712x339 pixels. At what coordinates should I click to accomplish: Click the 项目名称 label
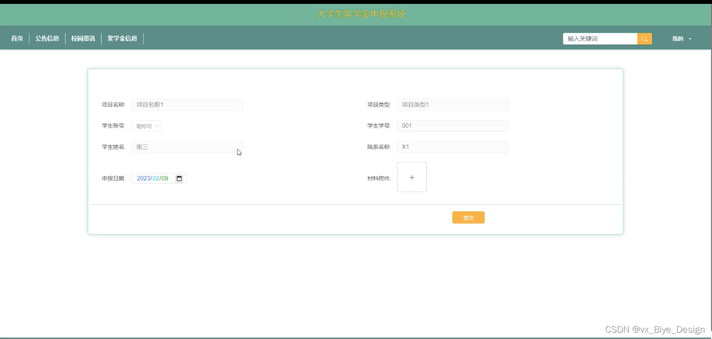tap(114, 105)
